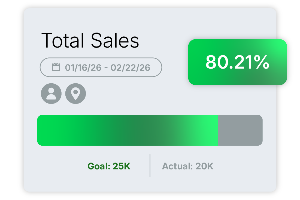The image size is (300, 200).
Task: Click the 25K goal value
Action: click(121, 166)
